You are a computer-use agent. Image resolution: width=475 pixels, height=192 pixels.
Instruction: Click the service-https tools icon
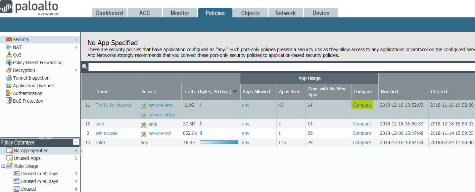tap(144, 115)
